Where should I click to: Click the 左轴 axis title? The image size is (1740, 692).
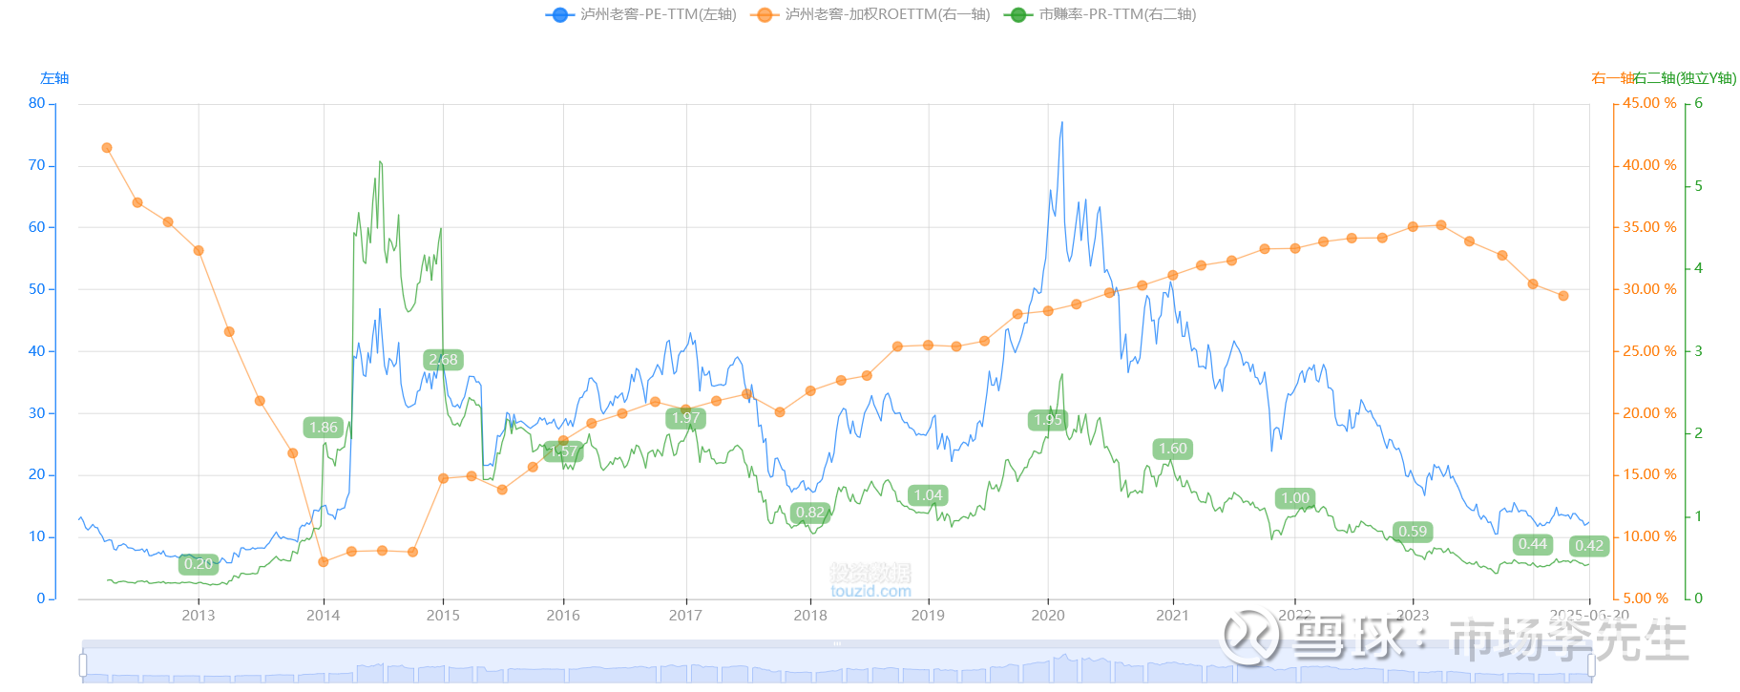click(x=54, y=78)
